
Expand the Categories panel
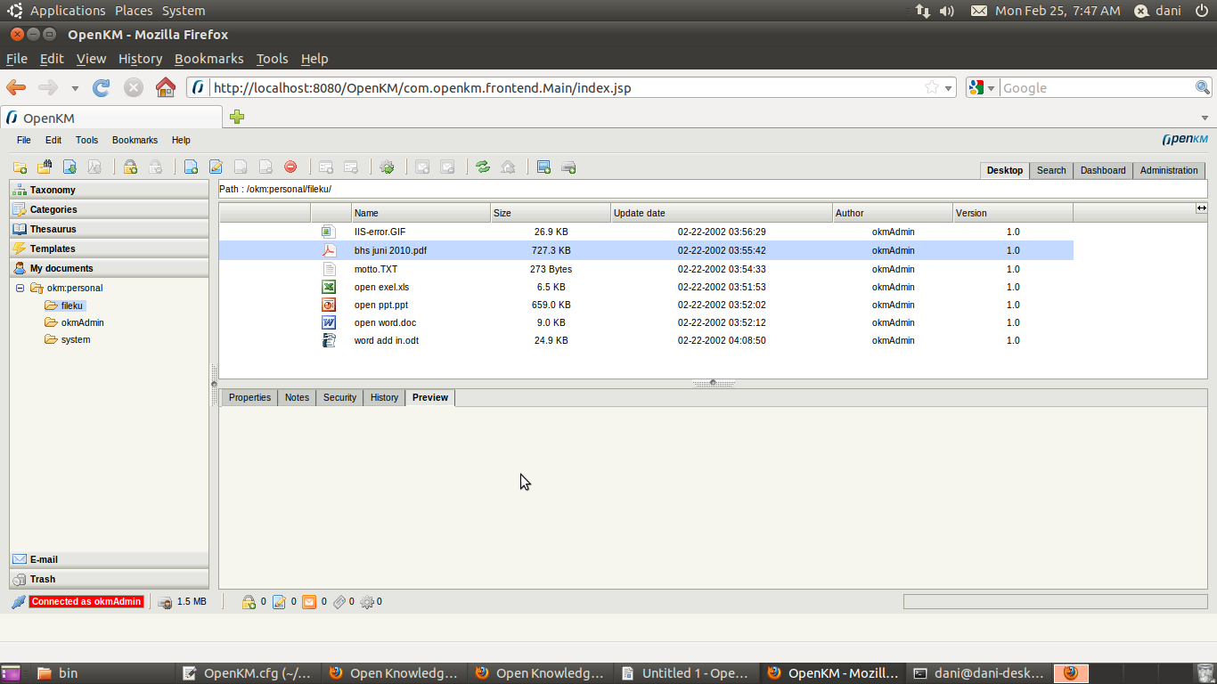coord(109,209)
